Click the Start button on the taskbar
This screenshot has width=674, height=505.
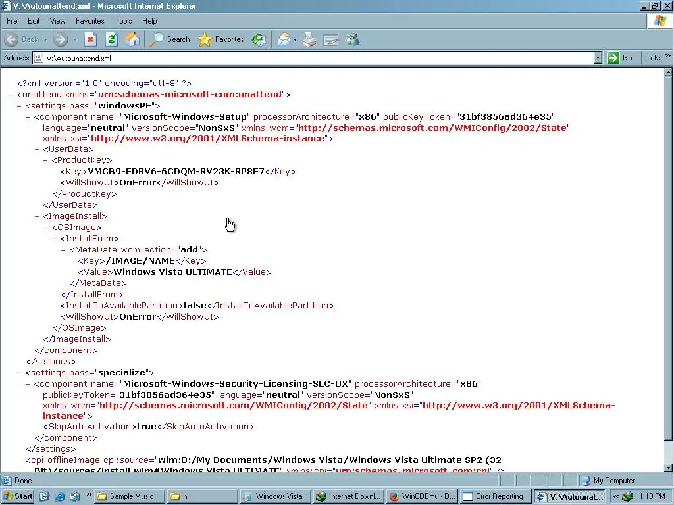tap(18, 496)
